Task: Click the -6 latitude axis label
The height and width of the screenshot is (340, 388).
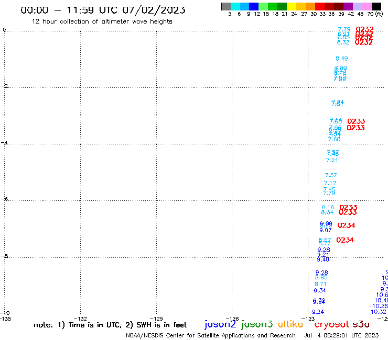Action: [4, 199]
